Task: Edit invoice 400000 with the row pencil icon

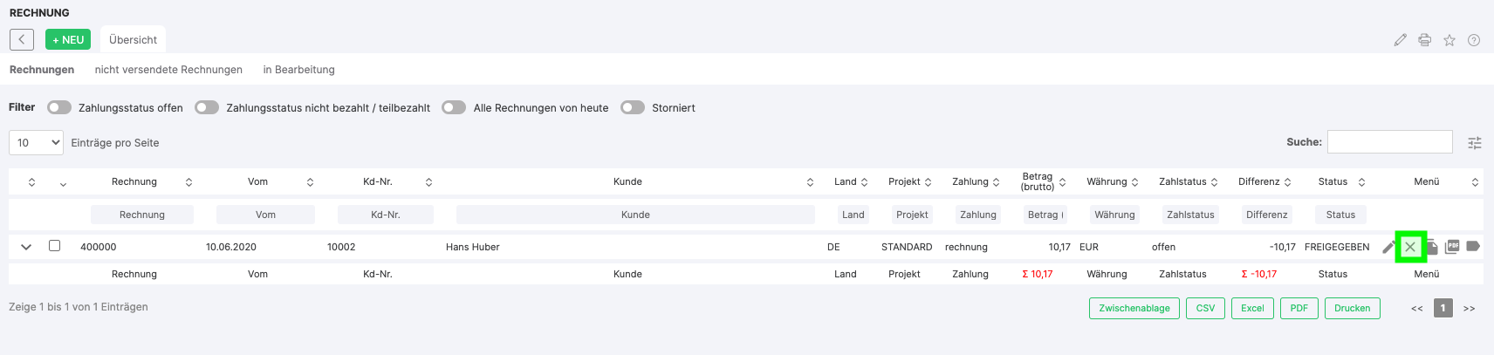Action: point(1388,247)
